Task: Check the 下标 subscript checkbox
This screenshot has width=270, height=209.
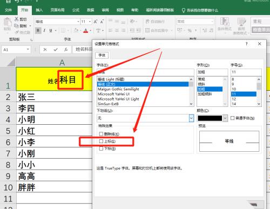Action: 101,149
